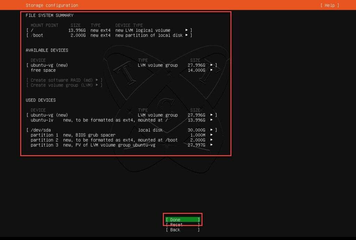Click 'new partition of local disk' text
This screenshot has height=240, width=356.
pyautogui.click(x=149, y=35)
